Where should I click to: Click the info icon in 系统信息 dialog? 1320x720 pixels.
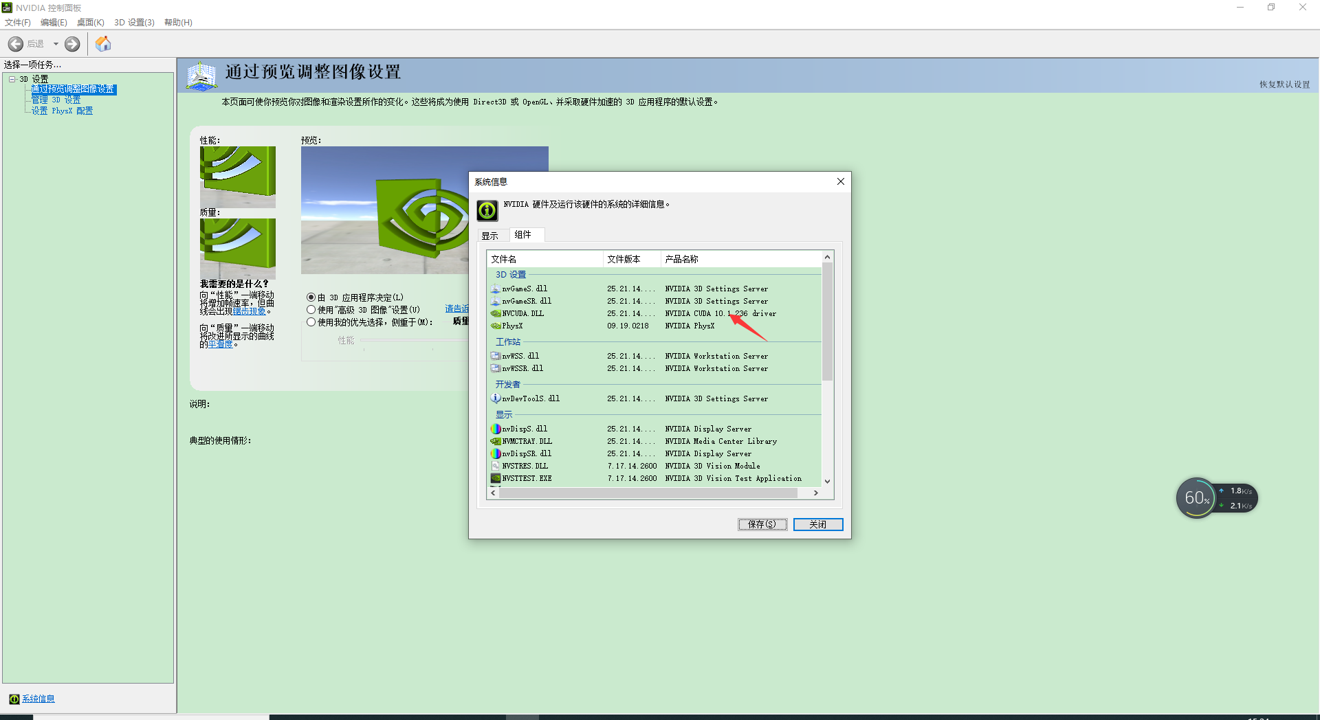(487, 210)
